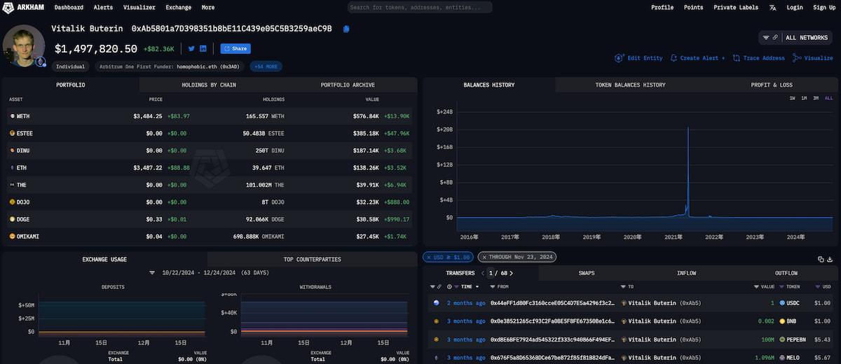
Task: Remove the USD ≥ $1.00 filter chip
Action: [x=428, y=258]
